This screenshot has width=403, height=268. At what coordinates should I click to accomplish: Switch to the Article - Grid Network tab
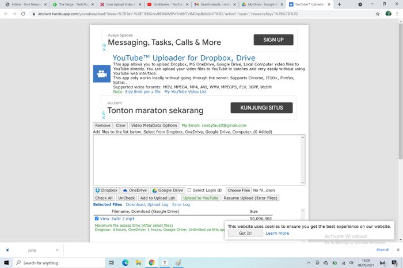point(26,5)
